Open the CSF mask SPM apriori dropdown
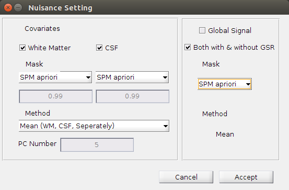The height and width of the screenshot is (190, 289). [x=132, y=77]
